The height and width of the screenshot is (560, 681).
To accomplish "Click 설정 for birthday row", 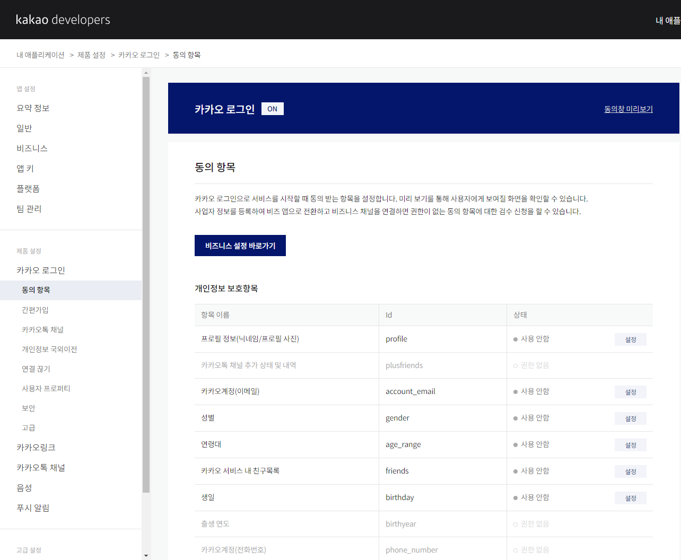I will (631, 498).
